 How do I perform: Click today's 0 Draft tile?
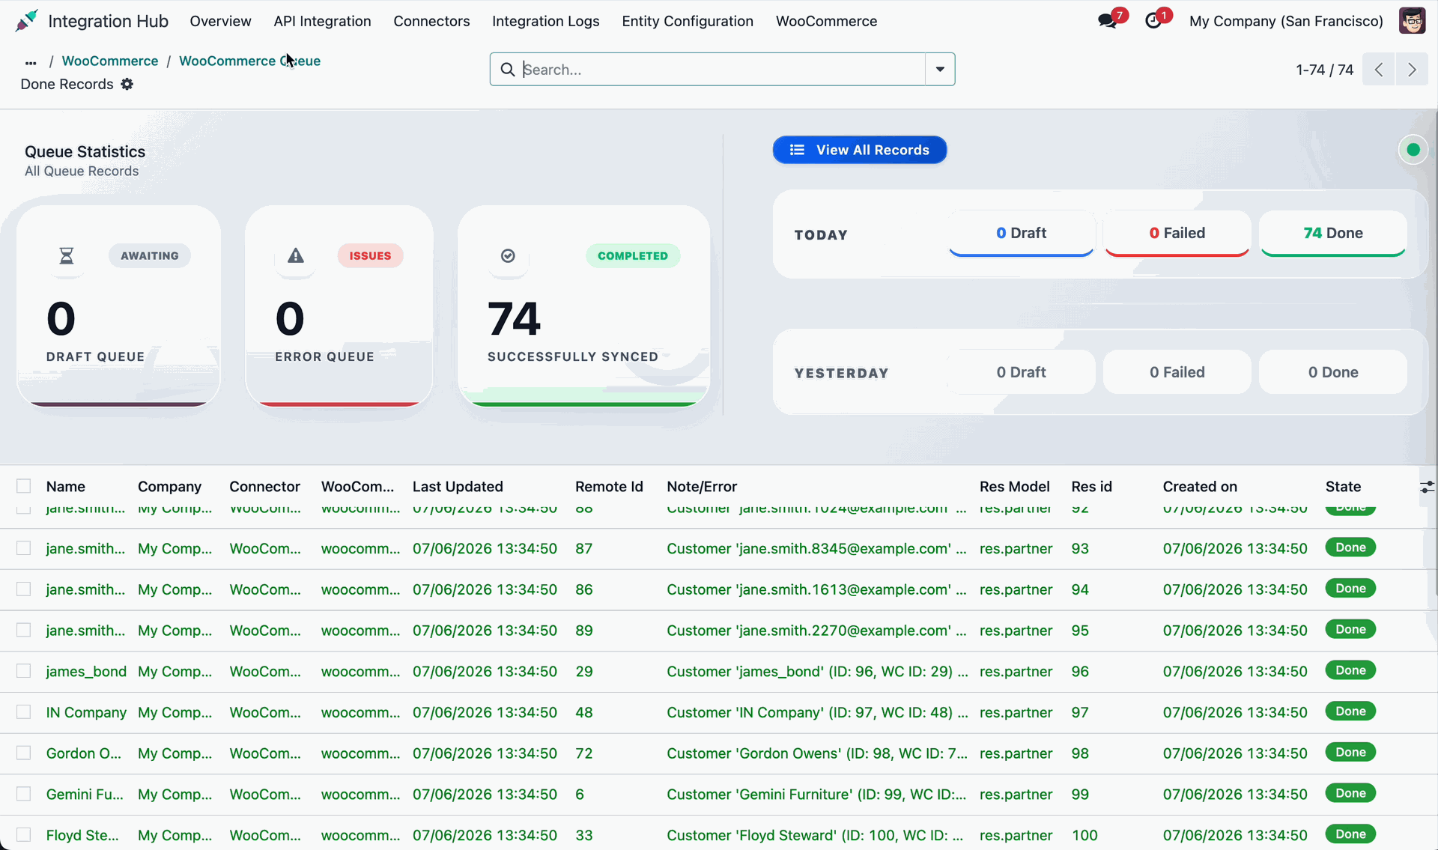click(x=1021, y=233)
